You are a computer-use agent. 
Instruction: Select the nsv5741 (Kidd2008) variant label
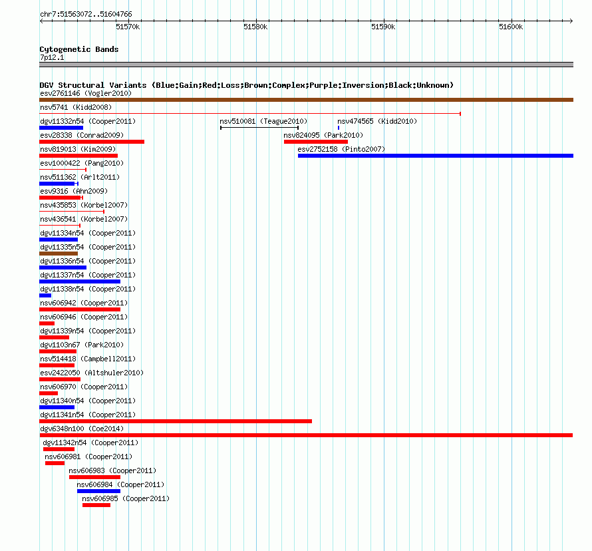(76, 107)
